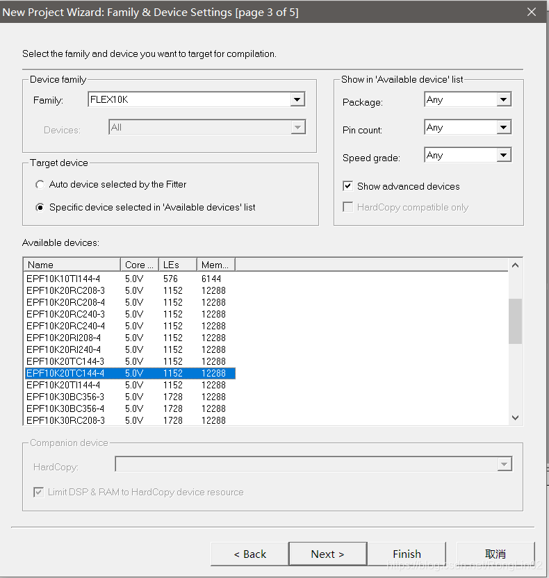The height and width of the screenshot is (578, 549).
Task: Open the Family dropdown showing FLEX10K
Action: tap(196, 99)
